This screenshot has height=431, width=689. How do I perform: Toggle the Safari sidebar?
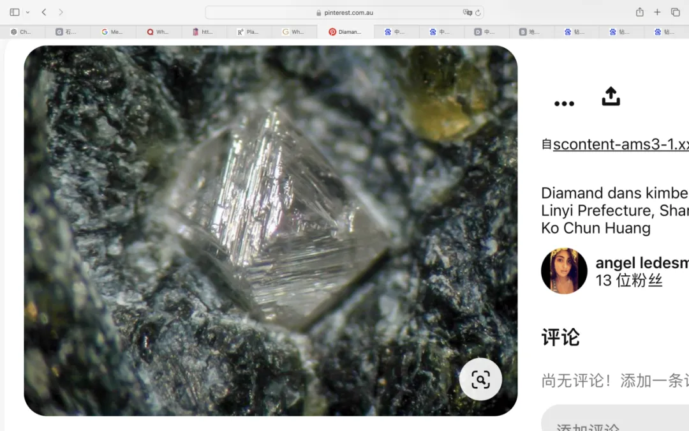click(15, 12)
